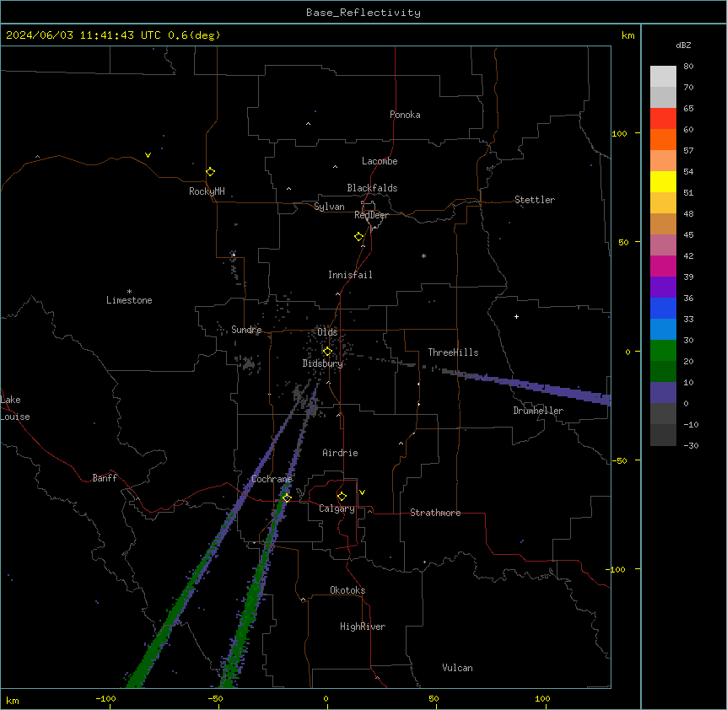Click the Ponoka city label
The width and height of the screenshot is (727, 710).
coord(405,115)
